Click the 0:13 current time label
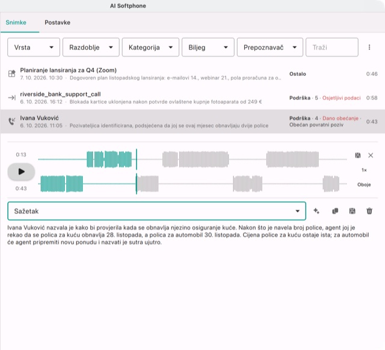 tap(21, 154)
